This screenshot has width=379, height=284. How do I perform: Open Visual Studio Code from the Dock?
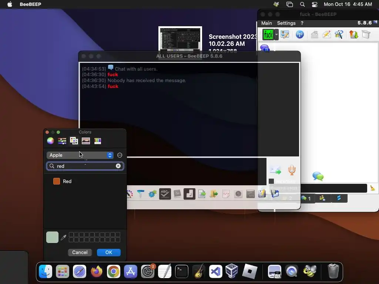tap(216, 272)
